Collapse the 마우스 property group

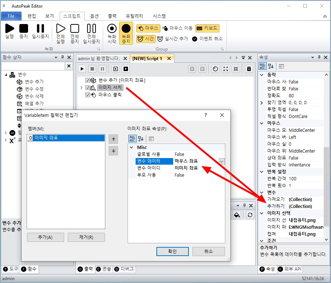pyautogui.click(x=261, y=123)
